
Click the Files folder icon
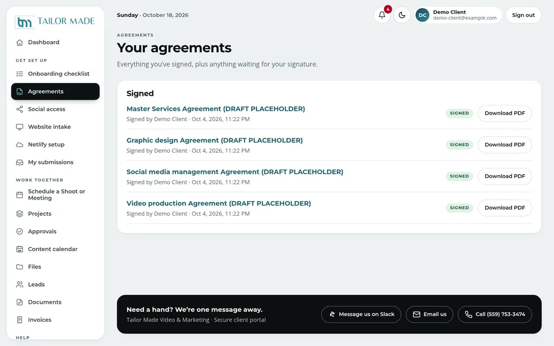click(x=20, y=267)
